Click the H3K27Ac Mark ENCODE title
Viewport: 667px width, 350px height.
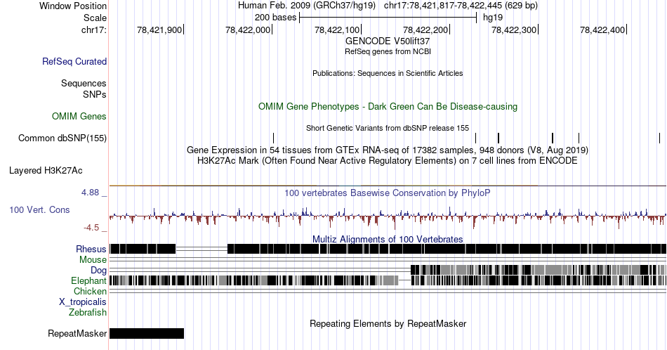(388, 160)
